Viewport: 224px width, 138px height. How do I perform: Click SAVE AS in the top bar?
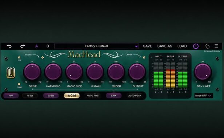tap(165, 46)
